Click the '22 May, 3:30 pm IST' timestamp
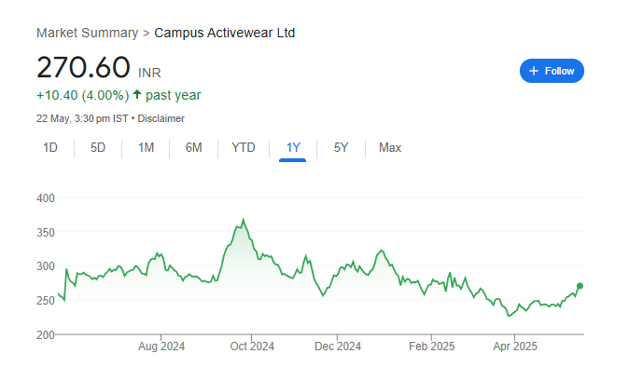629x367 pixels. (x=82, y=118)
